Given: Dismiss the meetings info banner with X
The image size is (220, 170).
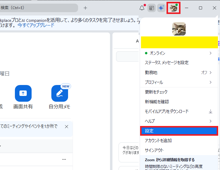Looking at the screenshot, I should tap(67, 126).
